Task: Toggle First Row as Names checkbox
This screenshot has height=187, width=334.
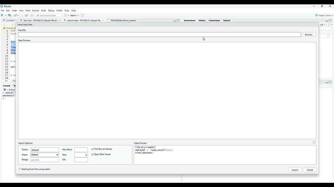Action: point(92,149)
